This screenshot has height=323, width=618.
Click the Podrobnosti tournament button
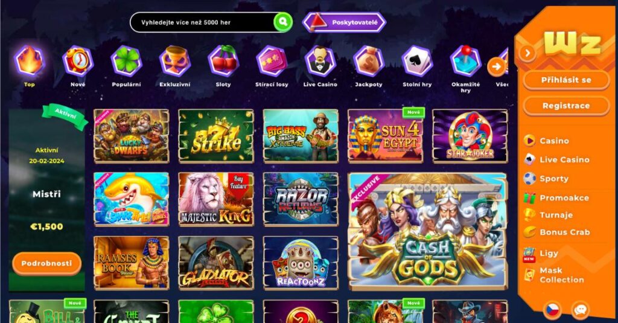click(x=46, y=263)
